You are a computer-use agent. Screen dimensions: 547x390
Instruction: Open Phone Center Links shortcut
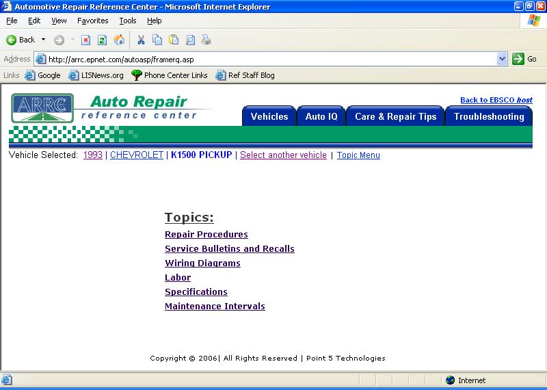click(x=169, y=75)
